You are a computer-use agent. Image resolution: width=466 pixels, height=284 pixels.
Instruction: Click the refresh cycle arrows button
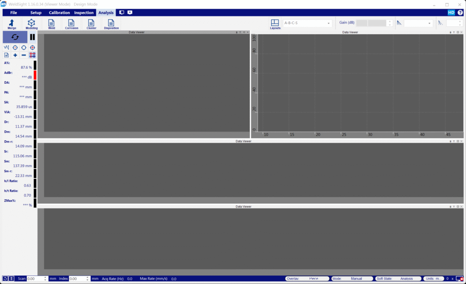pyautogui.click(x=15, y=37)
